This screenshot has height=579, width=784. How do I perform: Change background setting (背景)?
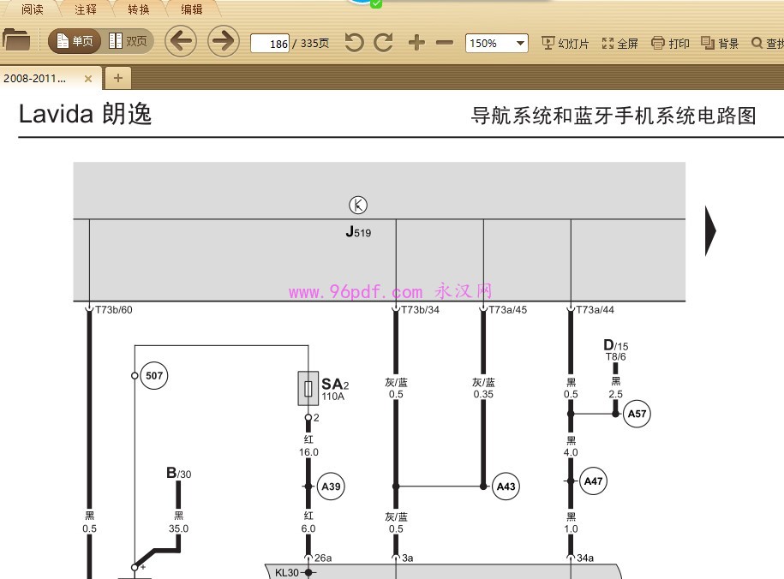[720, 44]
